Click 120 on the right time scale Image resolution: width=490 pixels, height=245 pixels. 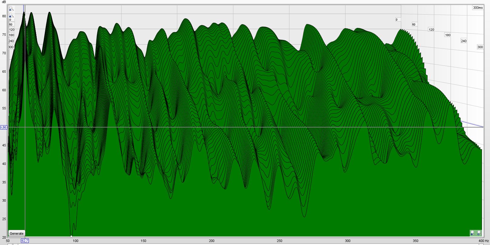(431, 30)
